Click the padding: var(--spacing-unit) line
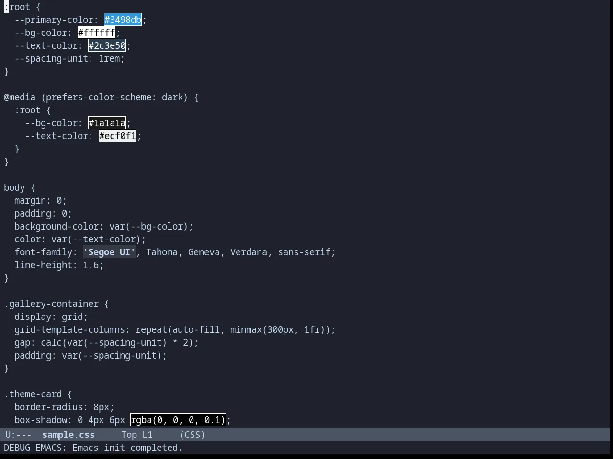613x459 pixels. coord(91,355)
